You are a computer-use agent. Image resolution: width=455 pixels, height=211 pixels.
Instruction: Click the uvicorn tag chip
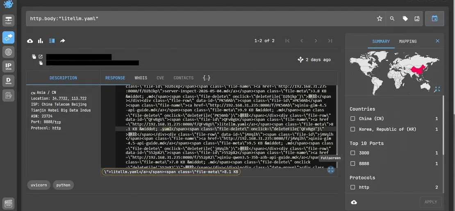coord(39,185)
